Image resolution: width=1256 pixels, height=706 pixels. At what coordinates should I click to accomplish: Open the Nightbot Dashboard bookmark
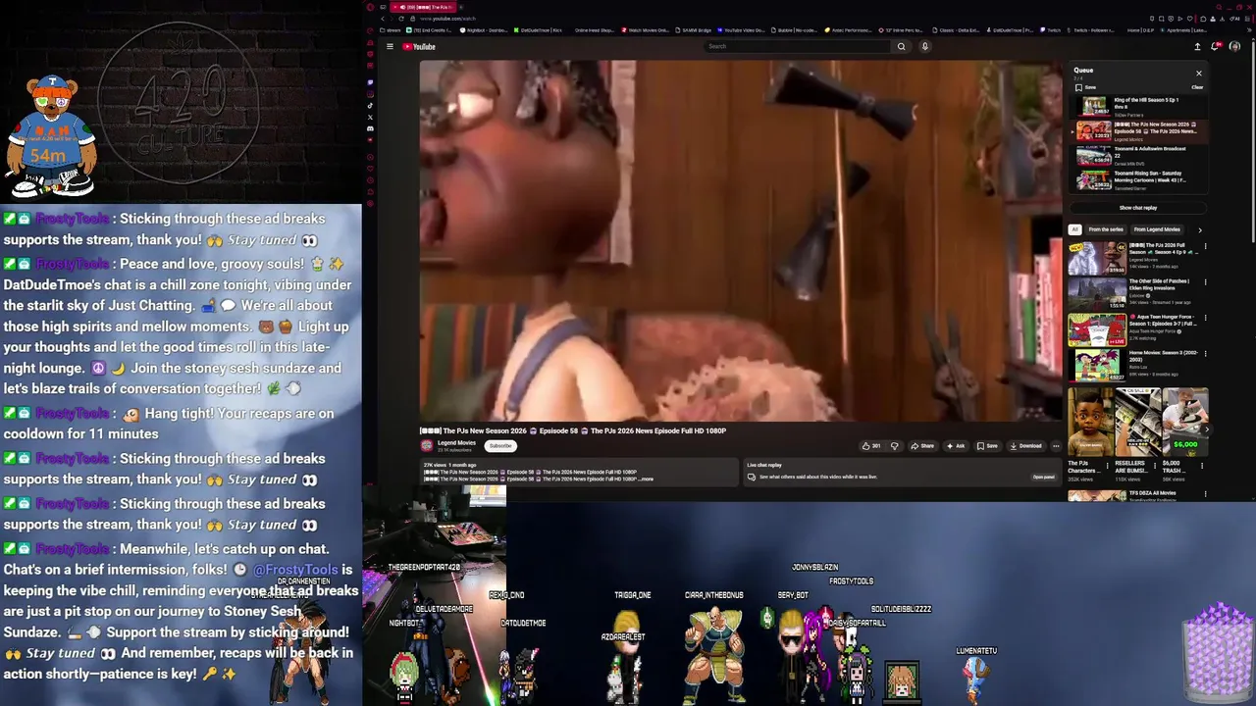482,30
